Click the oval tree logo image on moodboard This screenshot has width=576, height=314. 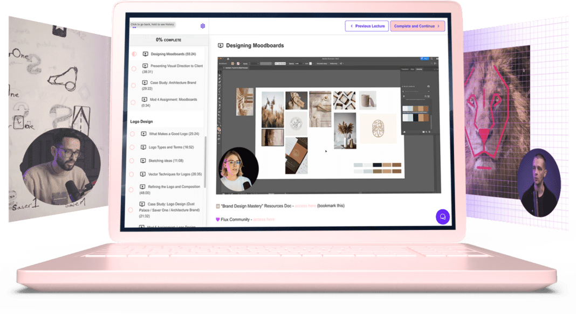(x=378, y=128)
